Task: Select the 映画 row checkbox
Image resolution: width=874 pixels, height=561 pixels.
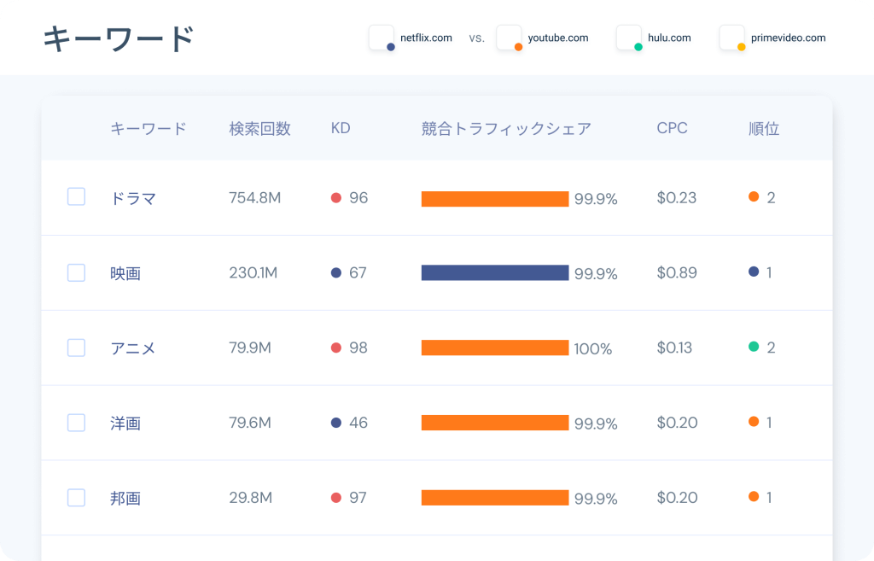Action: 76,272
